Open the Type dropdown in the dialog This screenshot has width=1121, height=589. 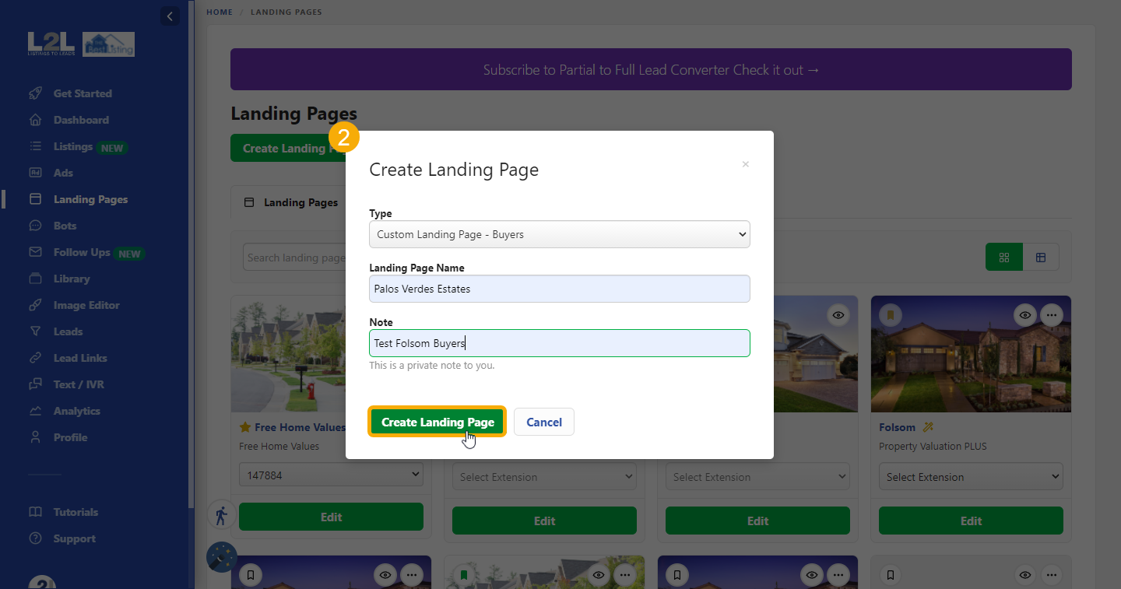click(559, 234)
